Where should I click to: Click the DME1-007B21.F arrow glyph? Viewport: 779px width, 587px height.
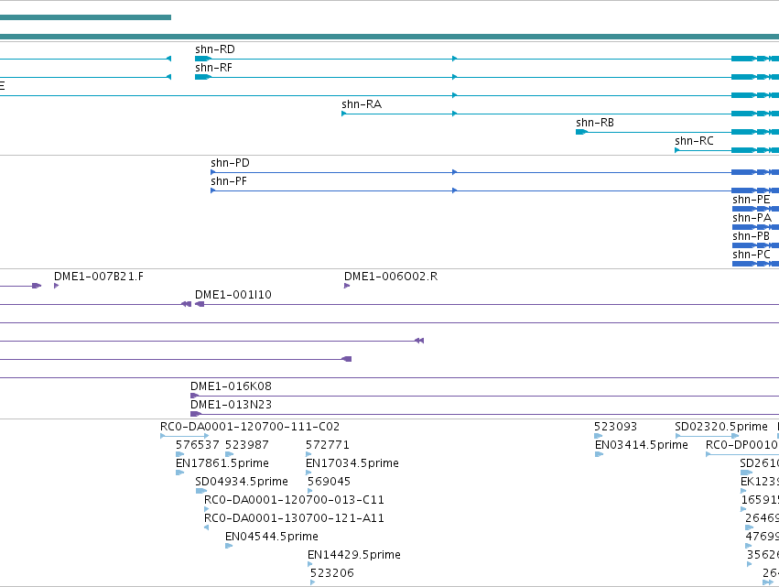[56, 286]
